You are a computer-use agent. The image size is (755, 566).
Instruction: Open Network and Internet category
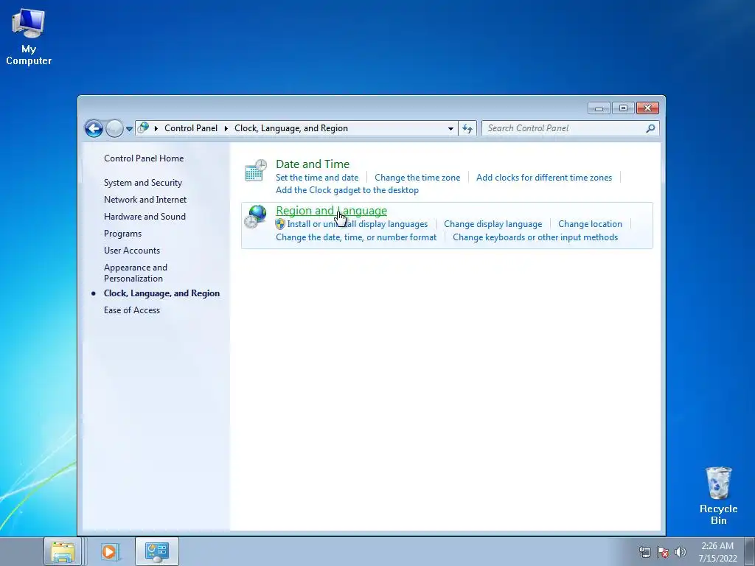tap(145, 200)
